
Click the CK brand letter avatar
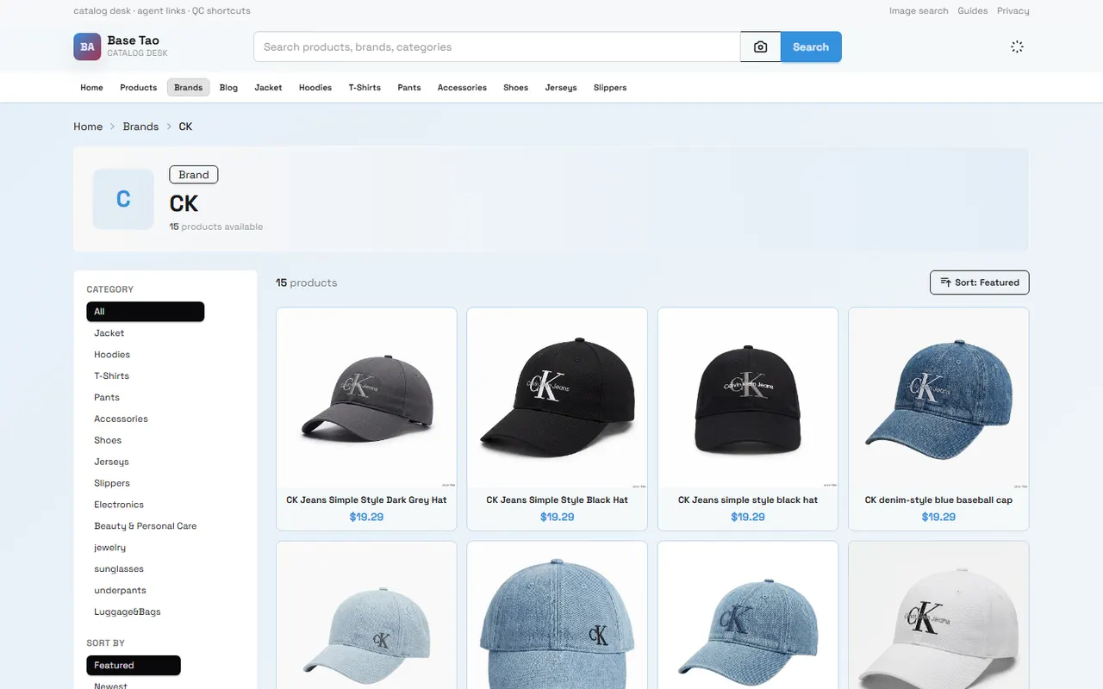pyautogui.click(x=123, y=199)
